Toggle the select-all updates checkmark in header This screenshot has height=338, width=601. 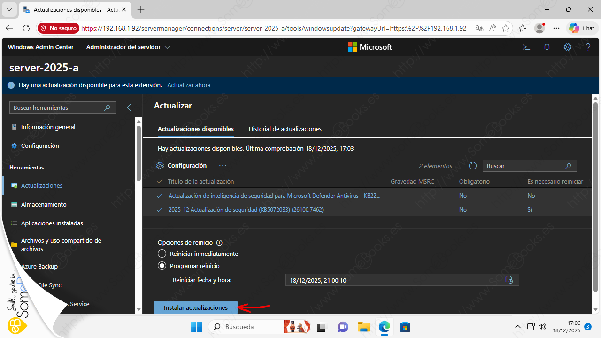(160, 181)
